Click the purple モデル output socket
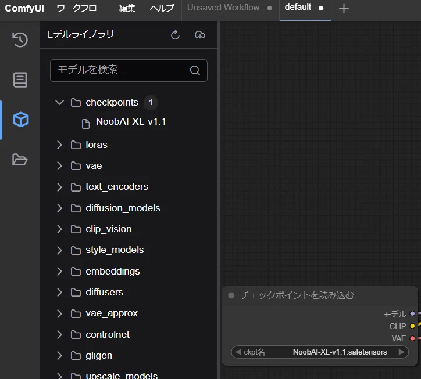The image size is (421, 379). point(412,313)
